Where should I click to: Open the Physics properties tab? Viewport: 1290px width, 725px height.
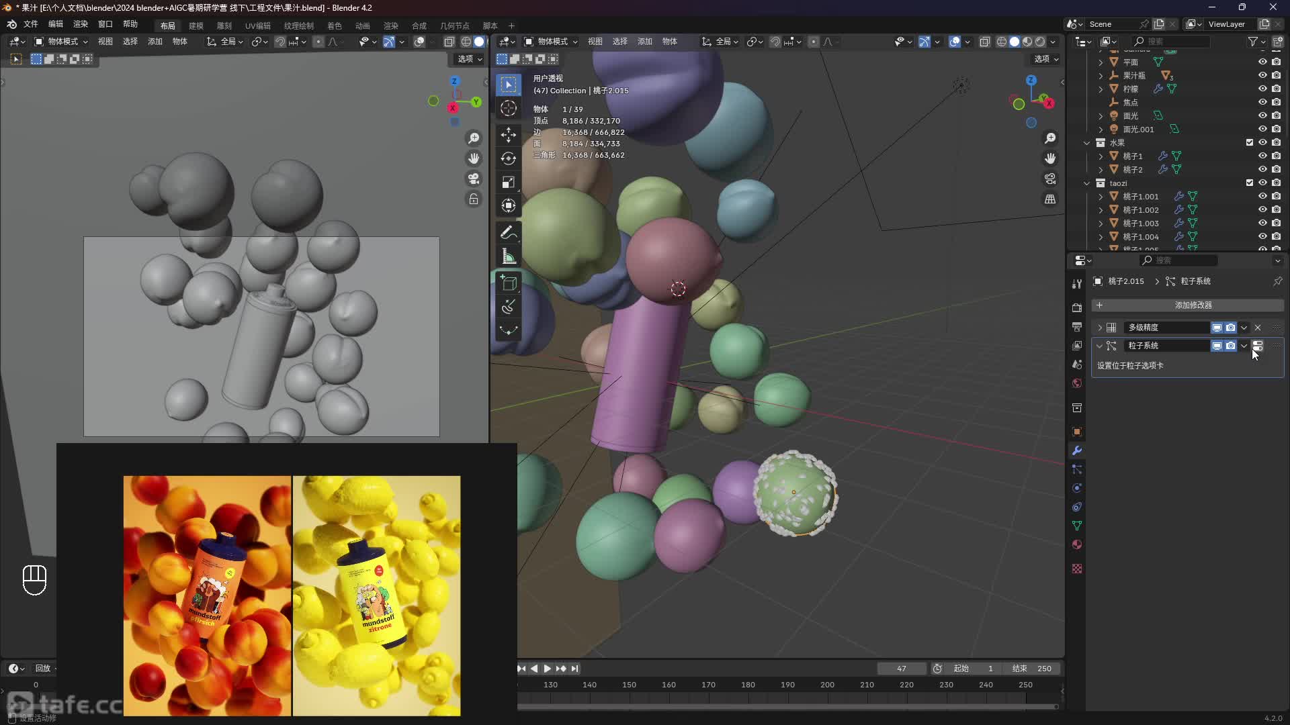point(1077,488)
